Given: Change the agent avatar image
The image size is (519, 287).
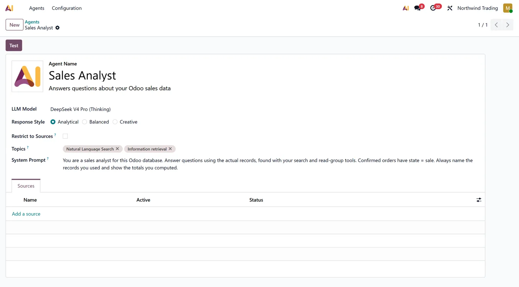Looking at the screenshot, I should tap(27, 76).
